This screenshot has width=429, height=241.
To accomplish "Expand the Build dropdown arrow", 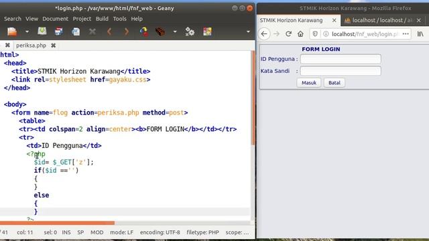I will [175, 31].
